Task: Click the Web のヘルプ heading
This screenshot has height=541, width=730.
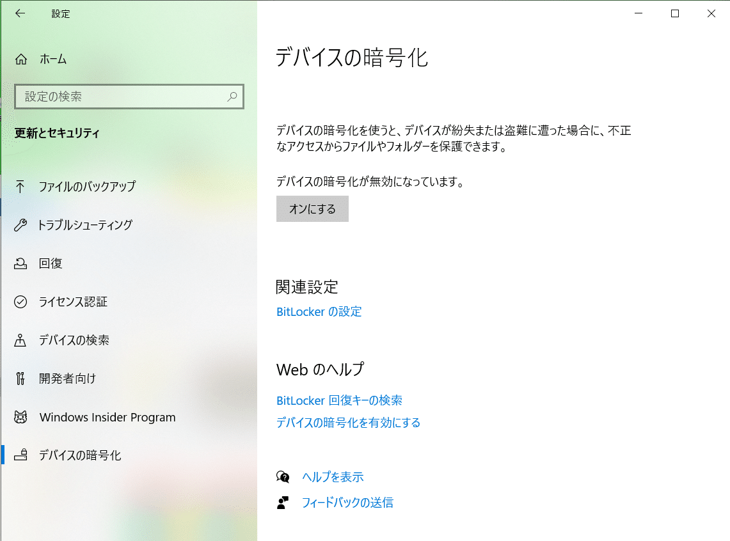Action: [321, 370]
